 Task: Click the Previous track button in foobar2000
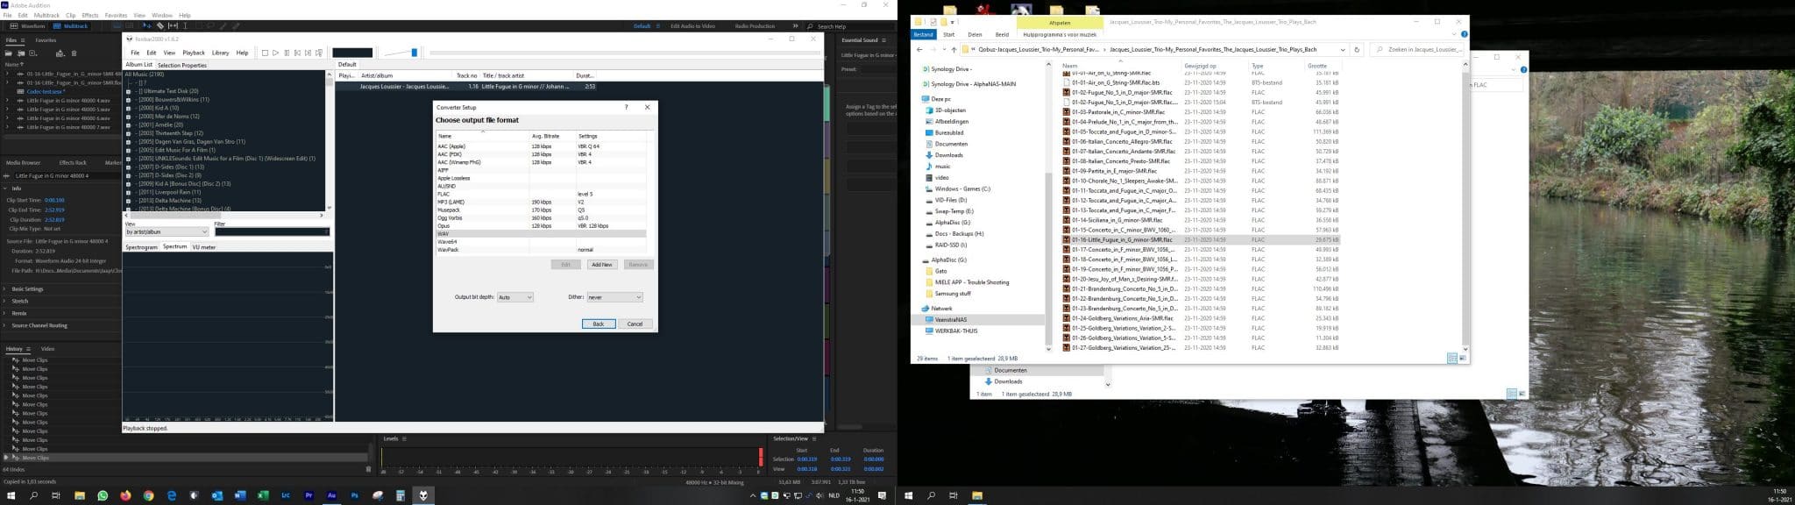point(297,53)
